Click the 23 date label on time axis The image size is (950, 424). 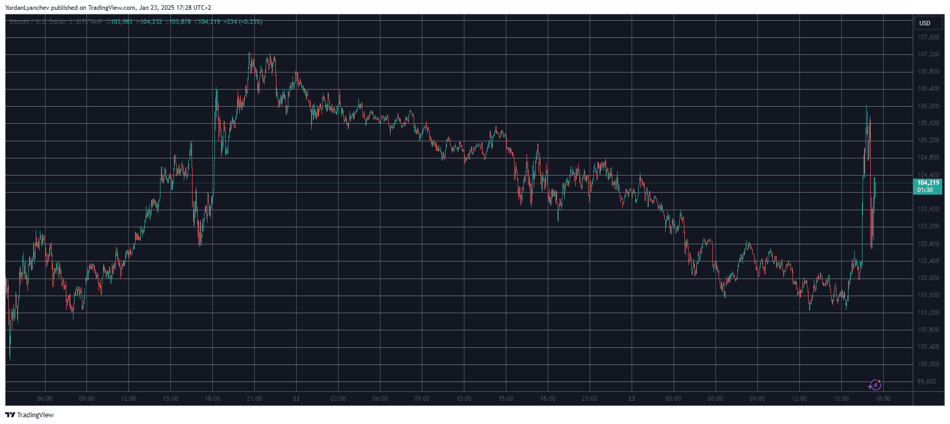[632, 399]
